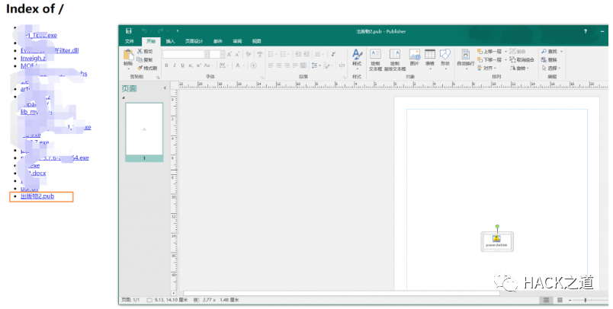The height and width of the screenshot is (309, 613).
Task: Click the Replace 替换 button
Action: pyautogui.click(x=549, y=59)
